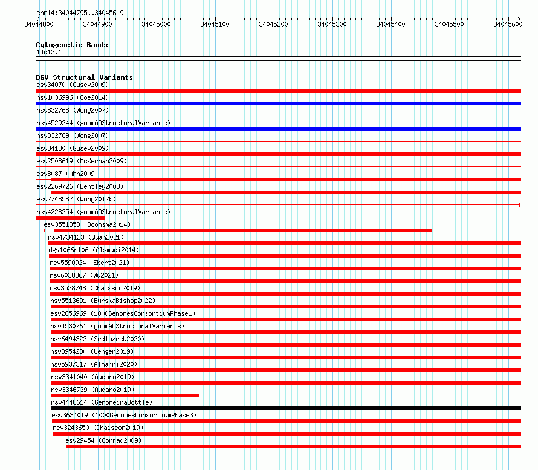
Task: Select the 14q13.1 cytogenetic band label
Action: point(49,52)
